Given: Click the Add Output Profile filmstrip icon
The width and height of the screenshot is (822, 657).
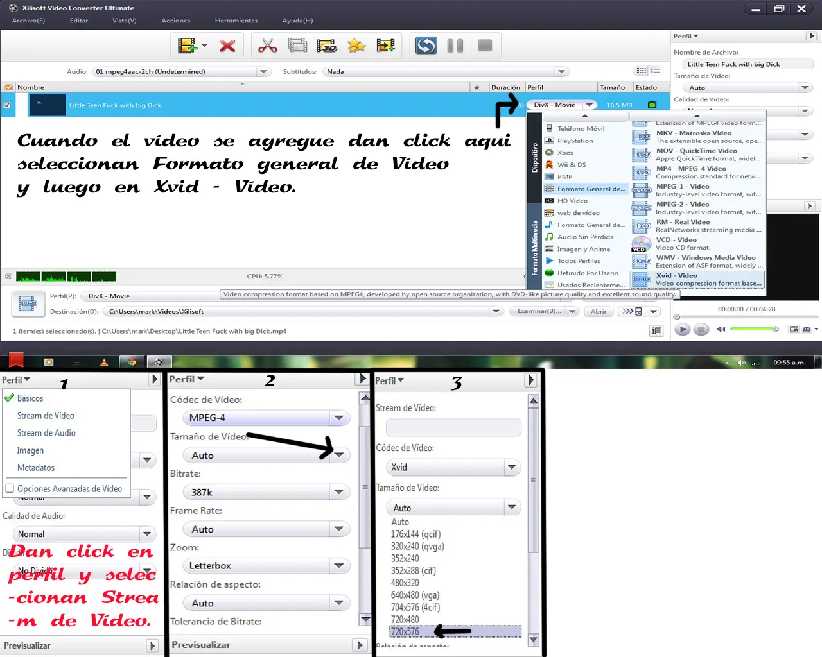Looking at the screenshot, I should [x=386, y=46].
